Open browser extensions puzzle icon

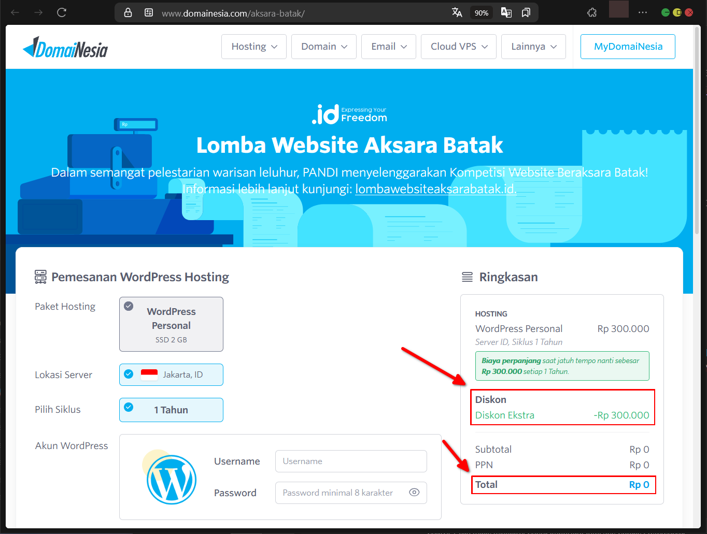592,12
